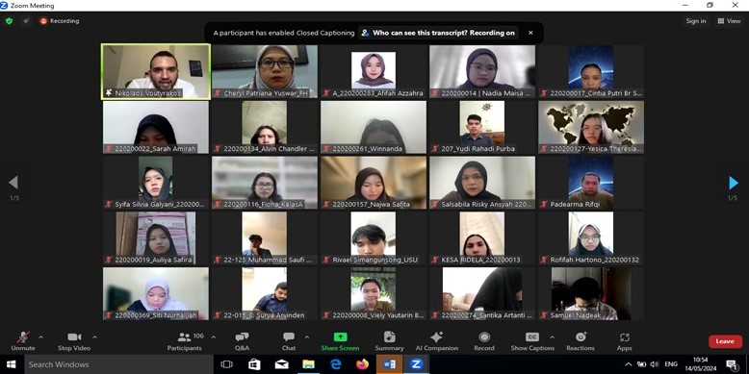Viewport: 749px width, 374px height.
Task: Select Najwa Safita video tile
Action: point(374,183)
